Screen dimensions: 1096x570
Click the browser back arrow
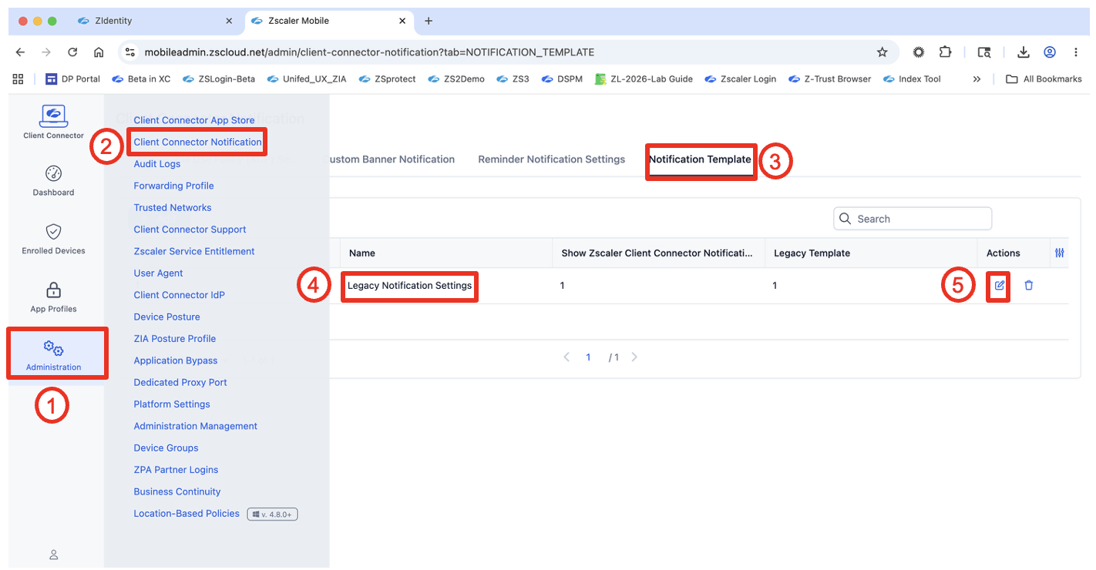pyautogui.click(x=21, y=52)
